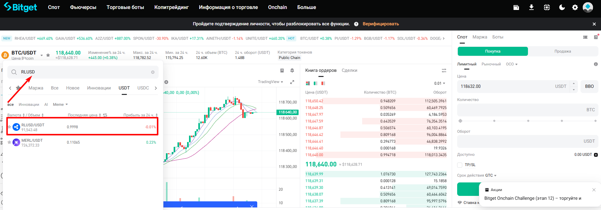
Task: Switch to the Рыночный order type
Action: pos(491,64)
